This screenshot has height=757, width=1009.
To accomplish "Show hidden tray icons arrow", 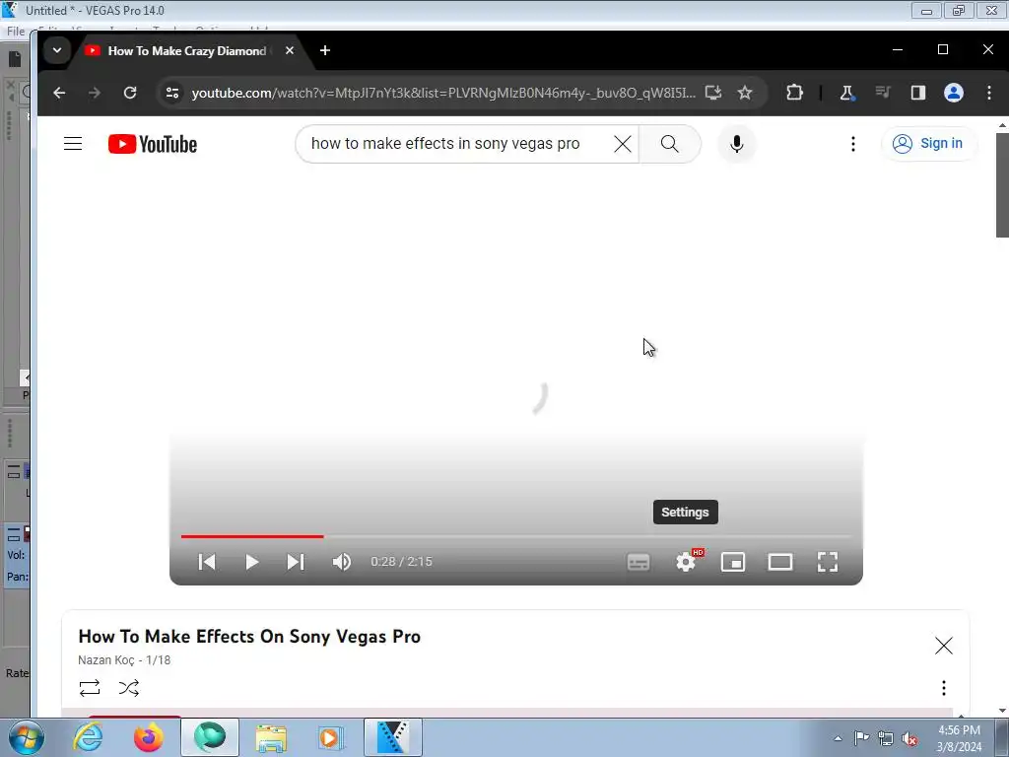I will (838, 738).
